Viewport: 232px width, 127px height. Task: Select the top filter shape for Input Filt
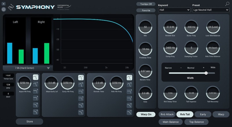[x=35, y=77]
